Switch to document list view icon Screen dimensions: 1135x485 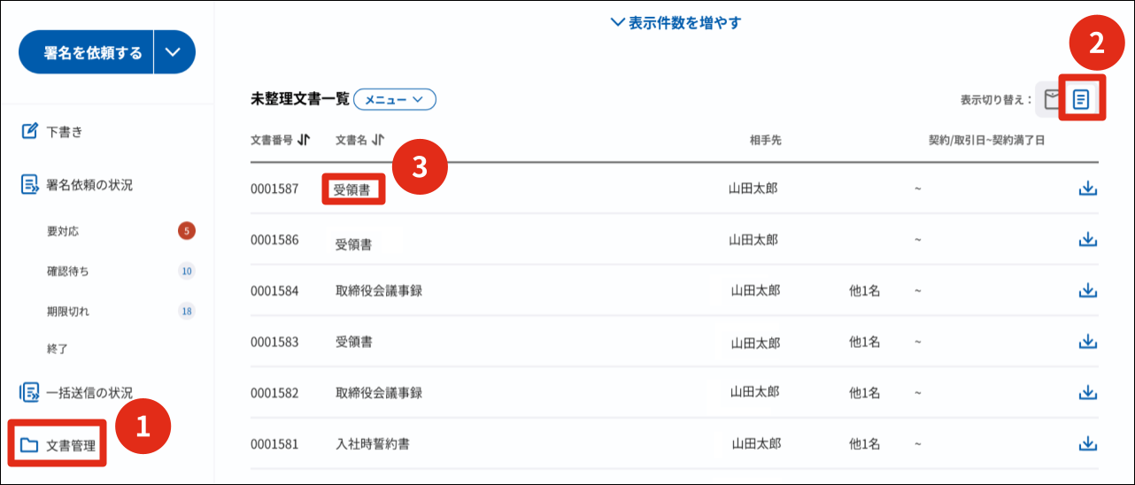click(1080, 98)
